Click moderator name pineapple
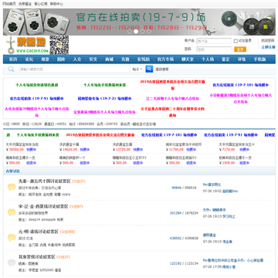Viewport: 278px width, 278px height. [x=49, y=220]
